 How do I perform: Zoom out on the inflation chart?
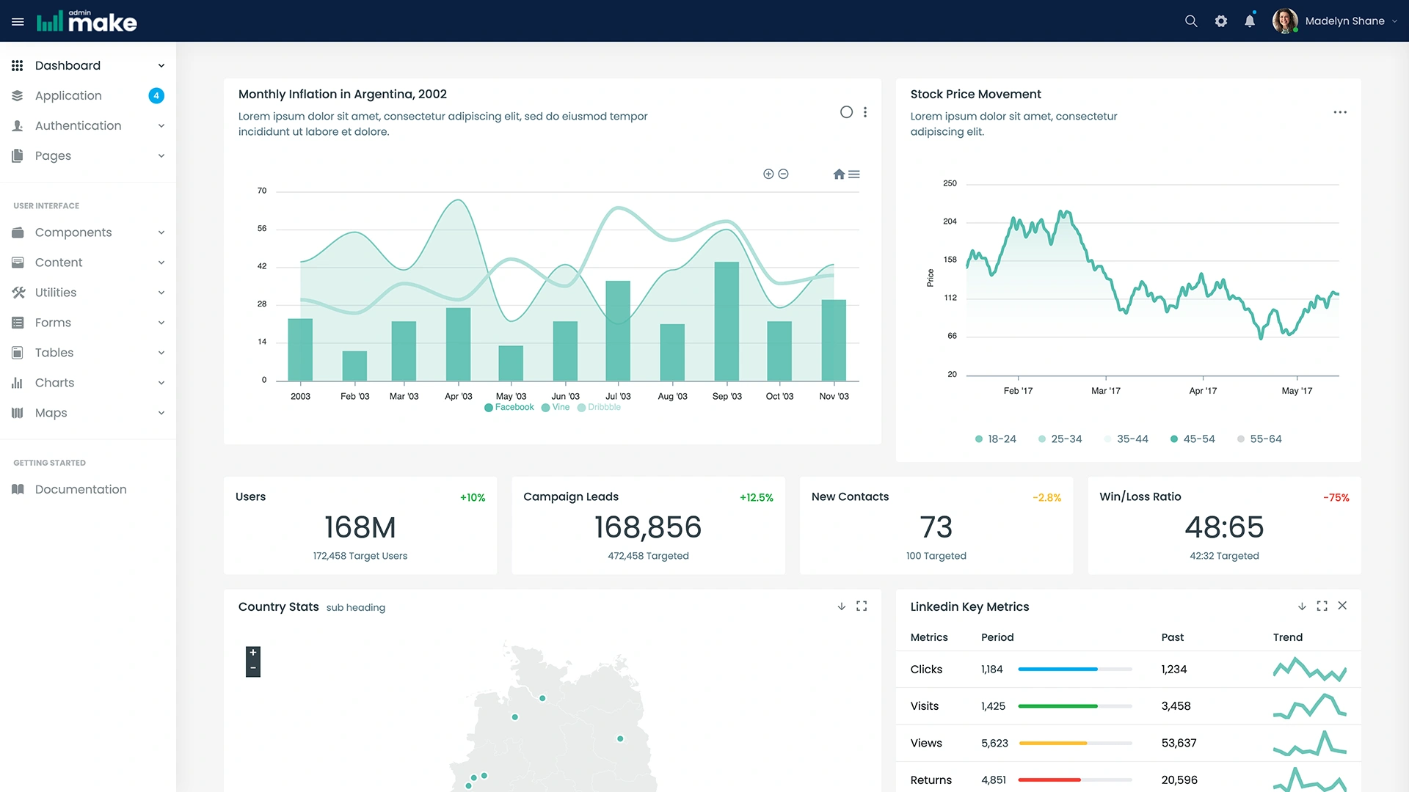tap(783, 174)
